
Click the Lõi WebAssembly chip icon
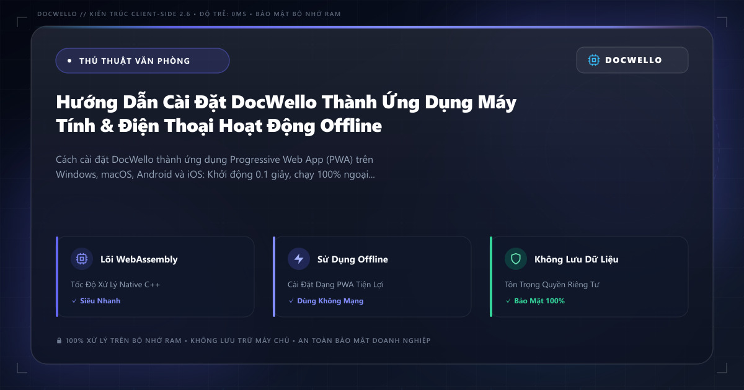point(82,259)
